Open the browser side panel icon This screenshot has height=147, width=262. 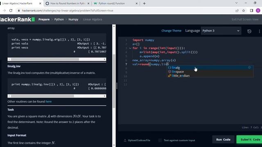point(251,11)
